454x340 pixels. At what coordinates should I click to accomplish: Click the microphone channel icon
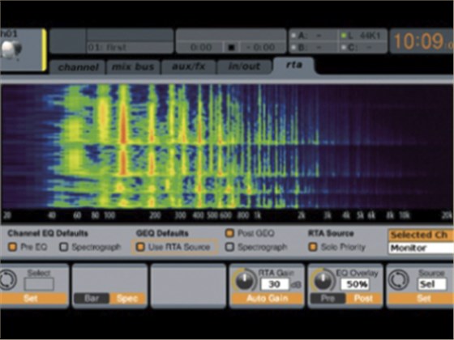click(11, 49)
